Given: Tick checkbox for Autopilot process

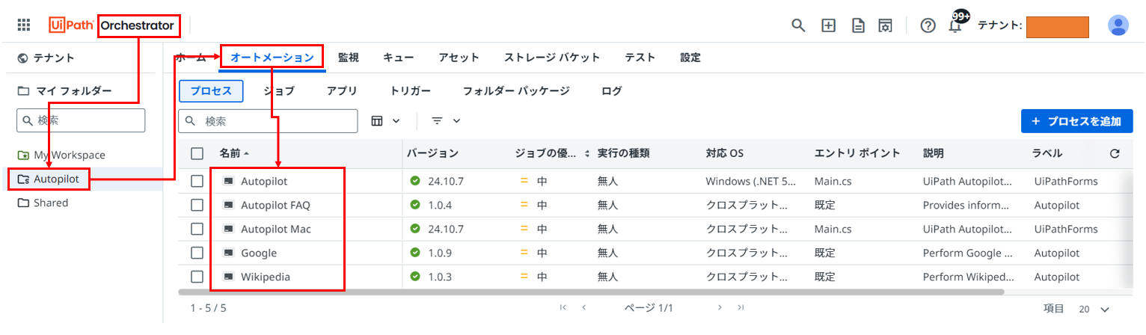Looking at the screenshot, I should 197,181.
